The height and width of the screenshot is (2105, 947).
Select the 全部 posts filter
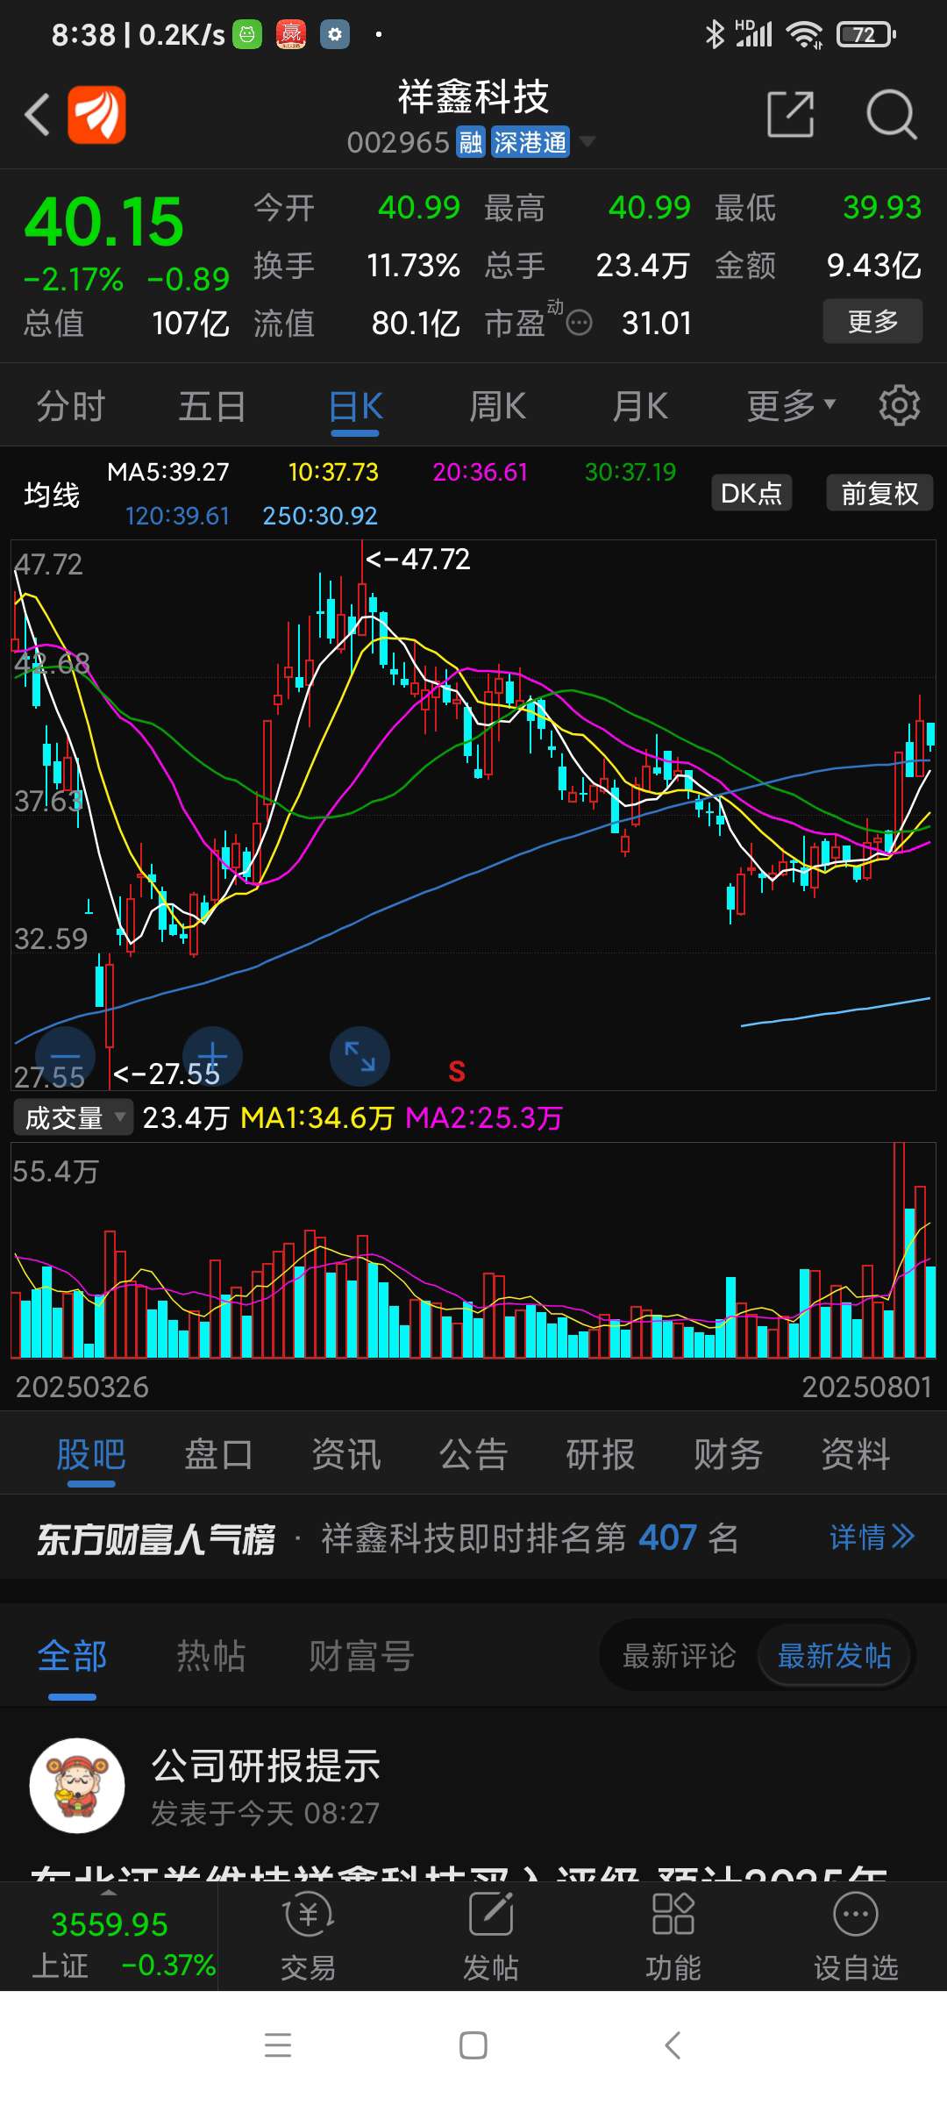pyautogui.click(x=72, y=1656)
